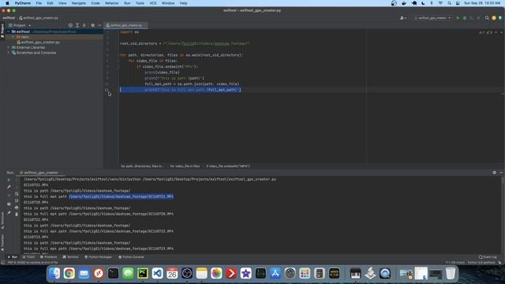The width and height of the screenshot is (505, 284).
Task: Click print icon in Run console
Action: (17, 207)
